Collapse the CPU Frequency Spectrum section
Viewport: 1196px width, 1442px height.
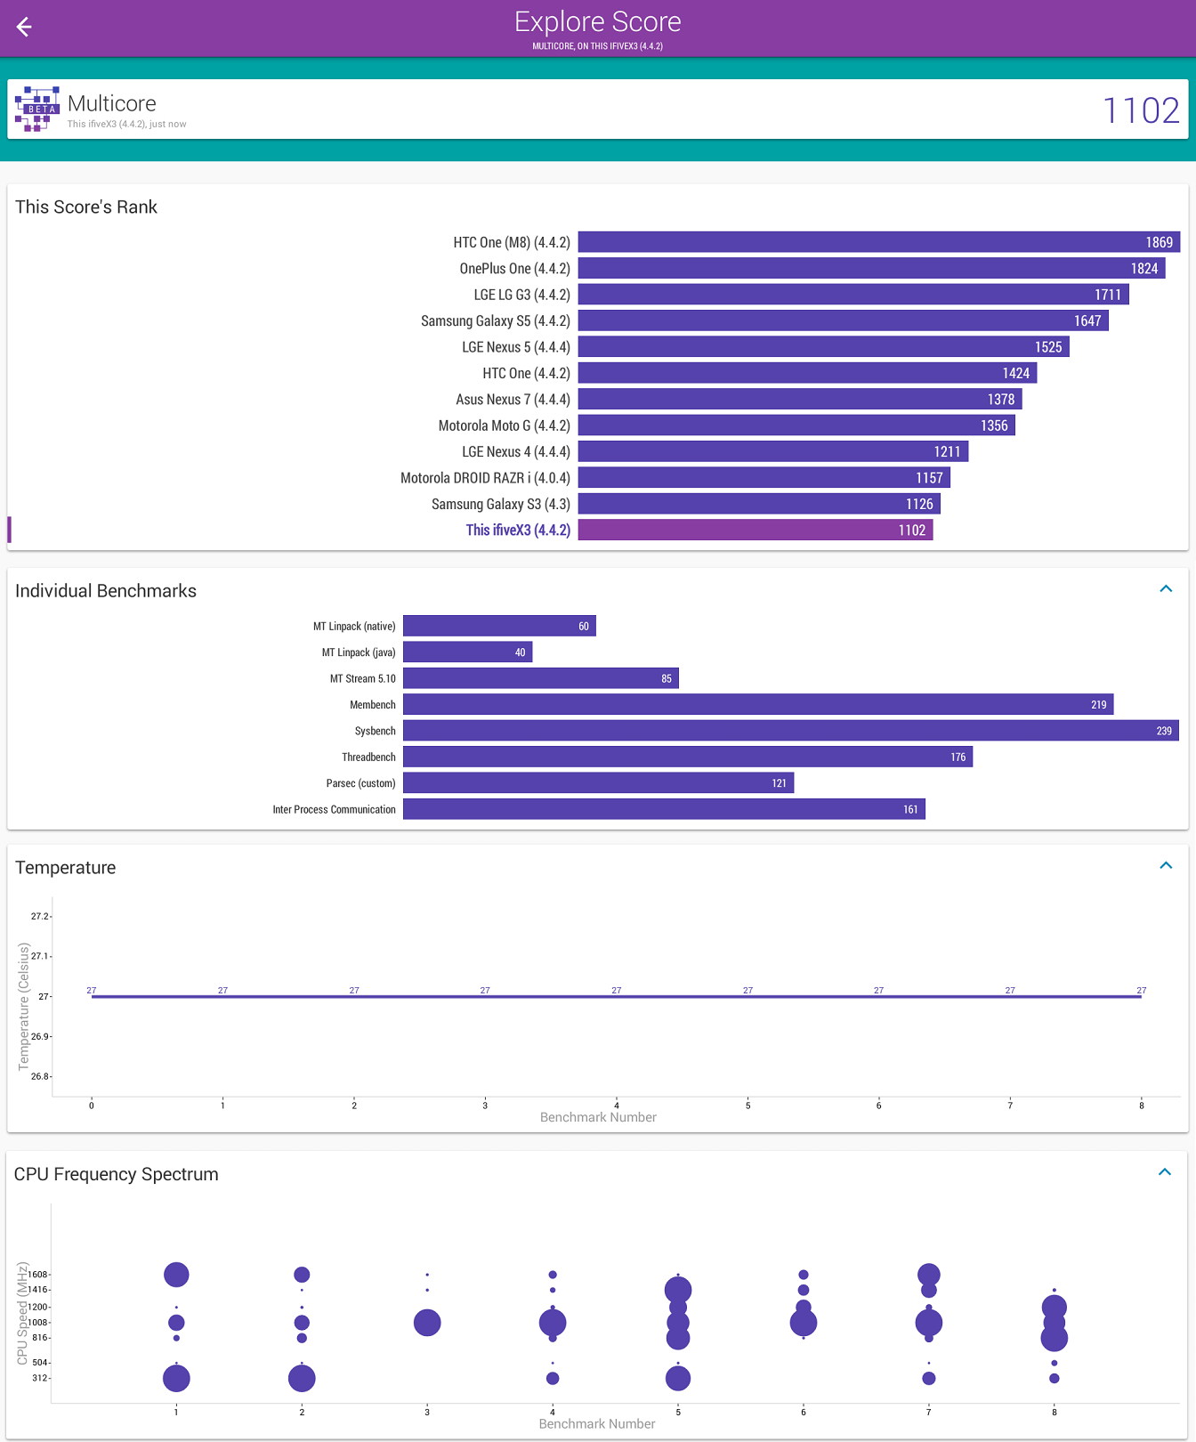coord(1165,1172)
